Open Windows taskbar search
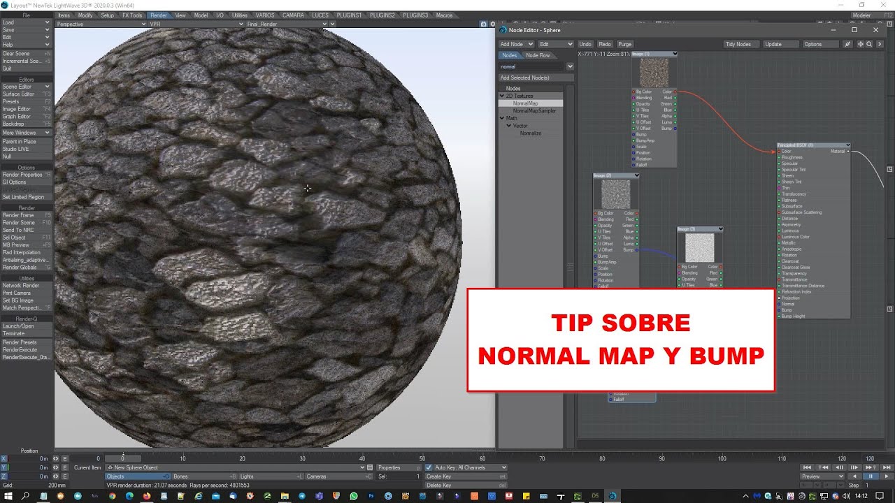 (25, 496)
